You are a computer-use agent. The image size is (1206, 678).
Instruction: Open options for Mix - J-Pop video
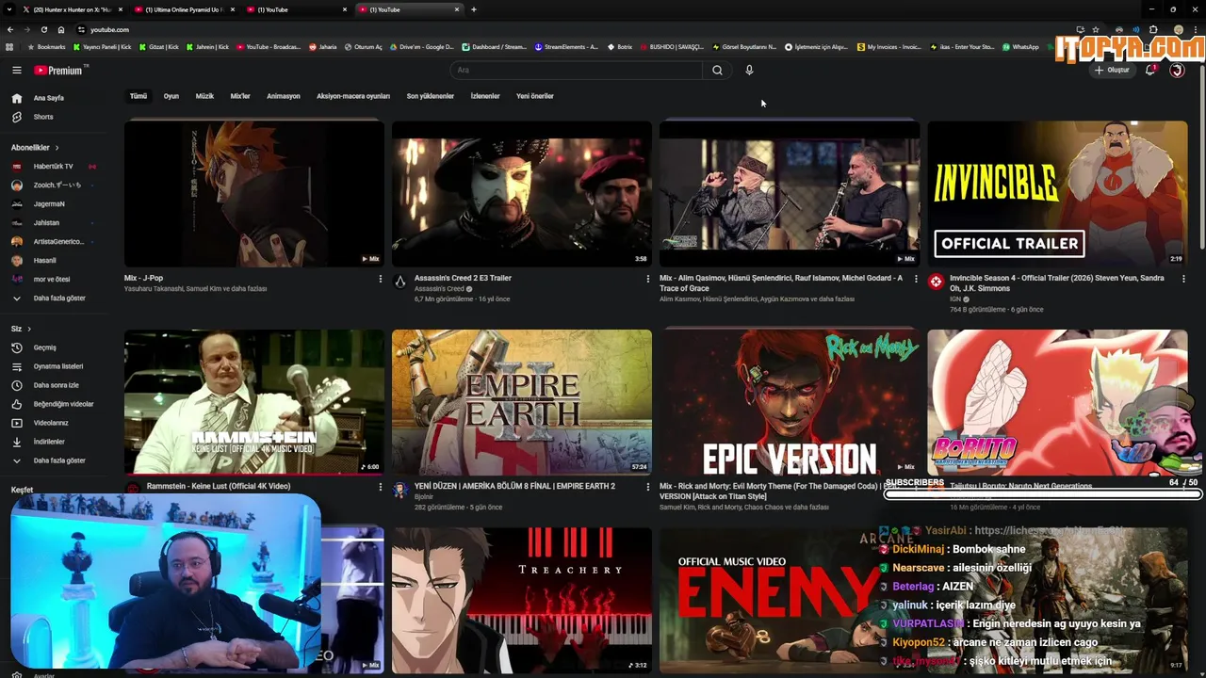[x=381, y=279]
